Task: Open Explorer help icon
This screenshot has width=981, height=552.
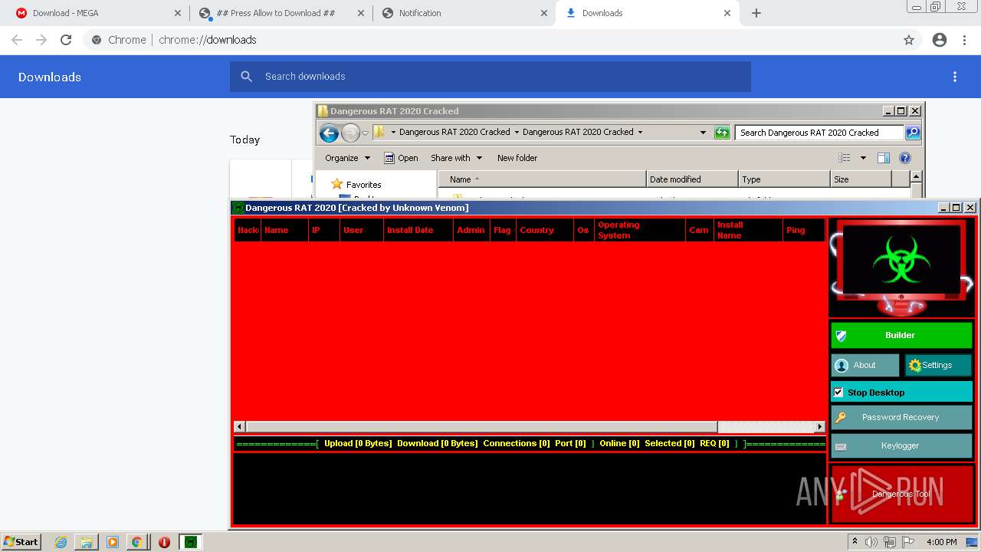Action: [x=905, y=158]
